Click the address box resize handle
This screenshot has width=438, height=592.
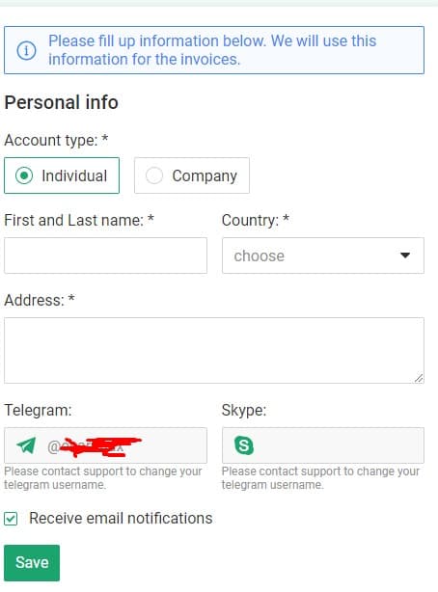click(x=419, y=378)
